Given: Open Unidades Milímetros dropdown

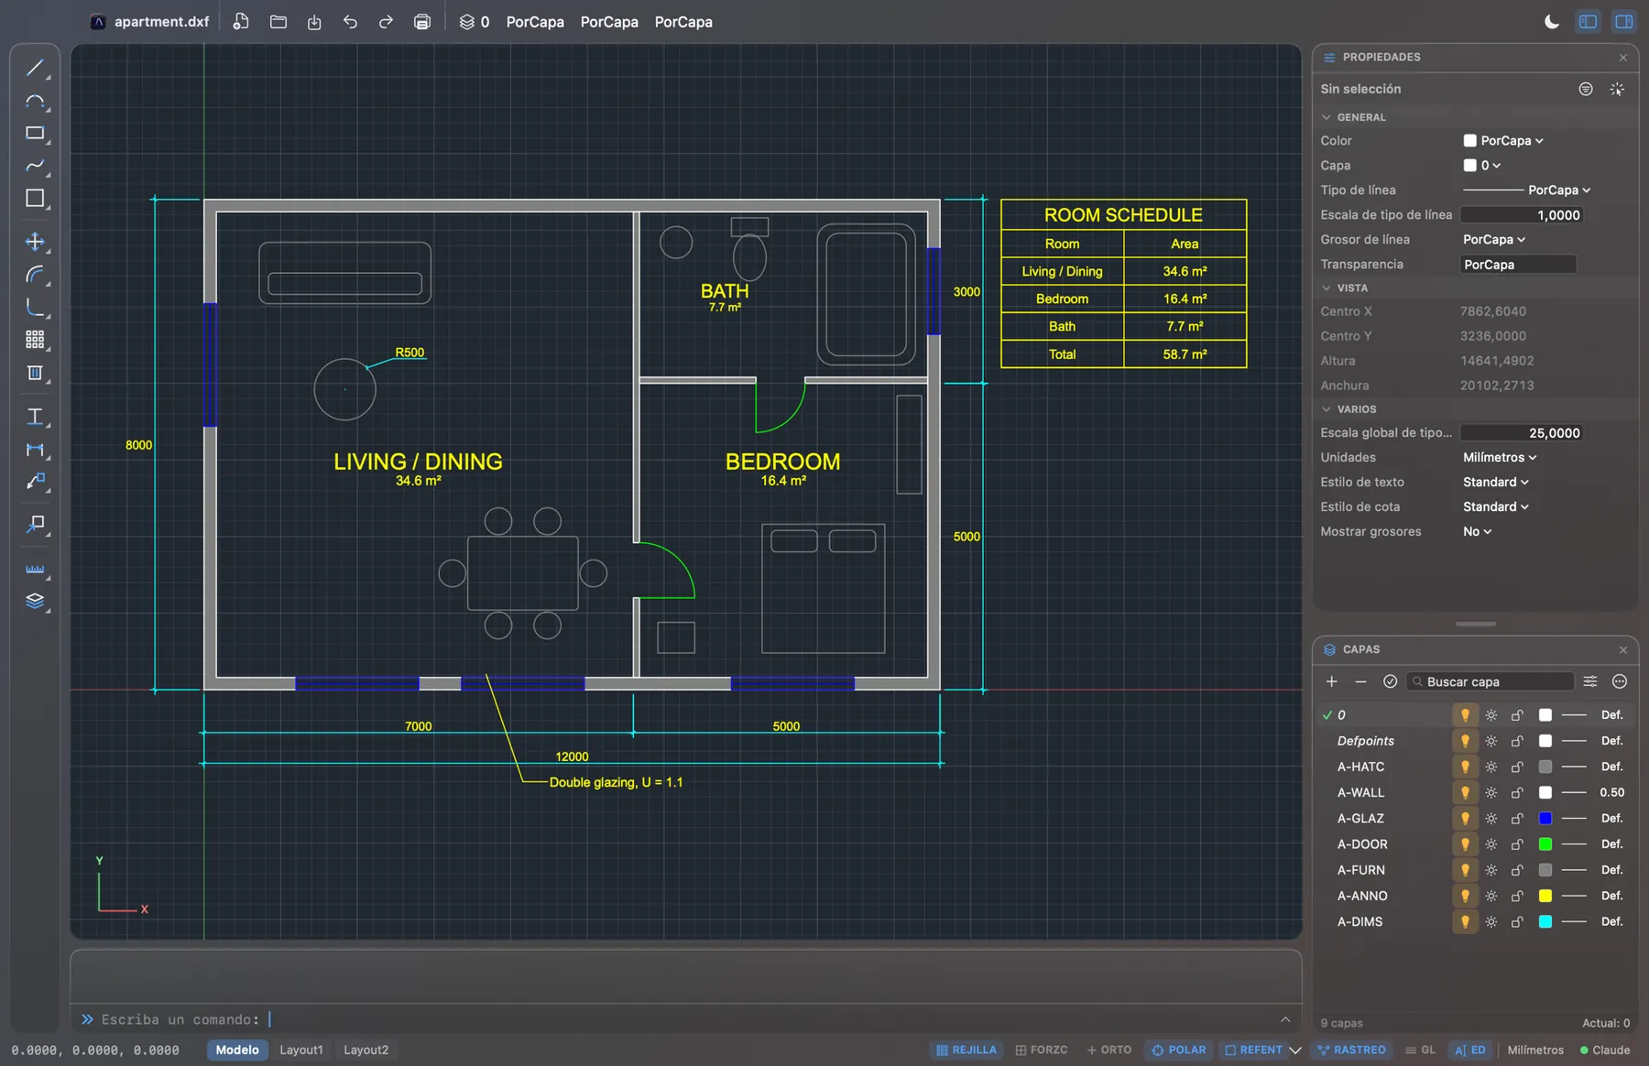Looking at the screenshot, I should [1500, 458].
